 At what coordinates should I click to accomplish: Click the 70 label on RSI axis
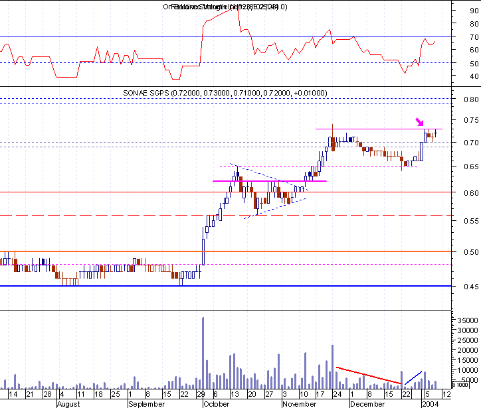click(474, 37)
